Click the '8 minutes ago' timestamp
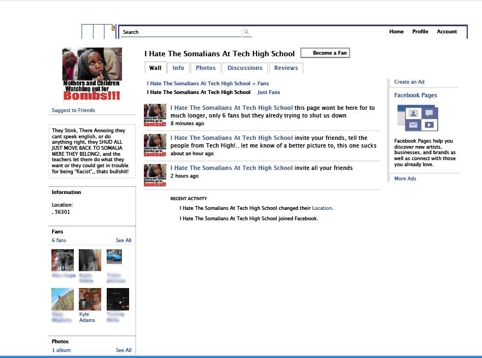The image size is (482, 358). click(187, 124)
